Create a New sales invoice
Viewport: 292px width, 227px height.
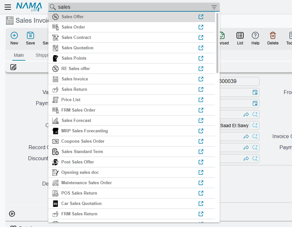(x=14, y=39)
